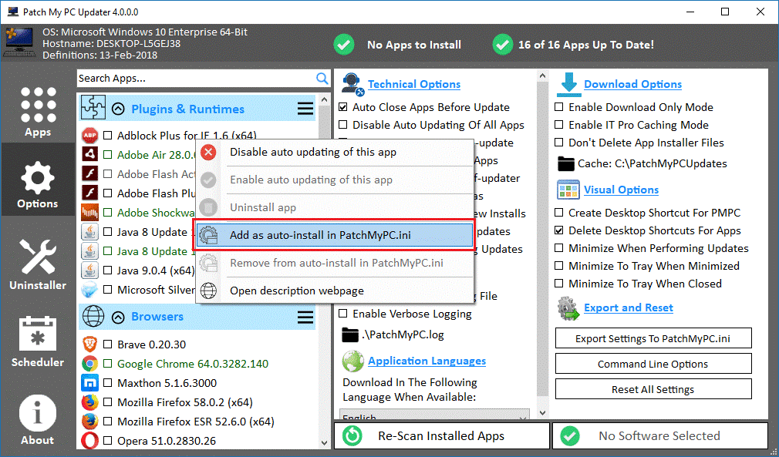The width and height of the screenshot is (779, 457).
Task: Uncheck Delete Desktop Shortcuts For Apps
Action: pyautogui.click(x=559, y=230)
